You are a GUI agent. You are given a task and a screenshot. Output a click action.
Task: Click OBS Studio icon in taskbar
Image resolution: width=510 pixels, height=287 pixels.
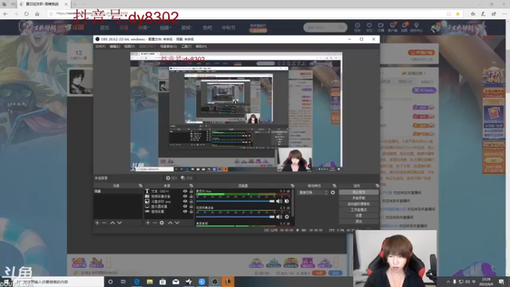tap(215, 282)
